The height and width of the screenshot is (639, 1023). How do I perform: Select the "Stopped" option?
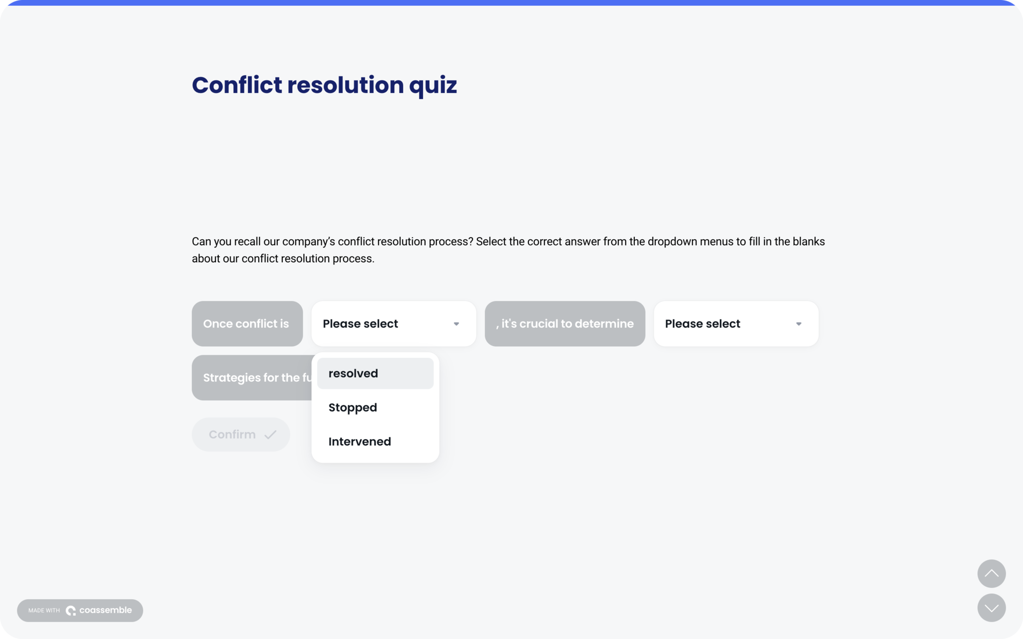[x=375, y=407]
